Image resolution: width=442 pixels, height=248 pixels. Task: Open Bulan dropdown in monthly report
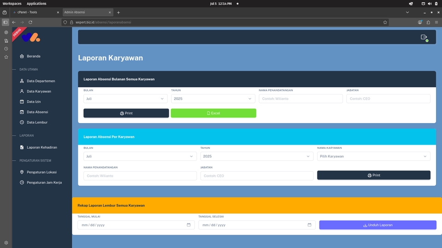pyautogui.click(x=125, y=99)
